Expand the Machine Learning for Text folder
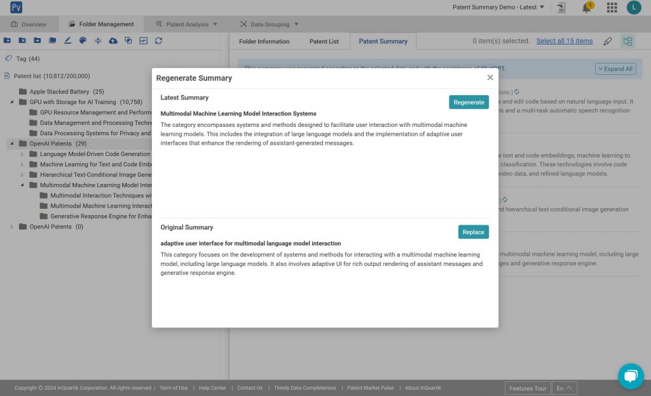This screenshot has width=651, height=396. [22, 164]
